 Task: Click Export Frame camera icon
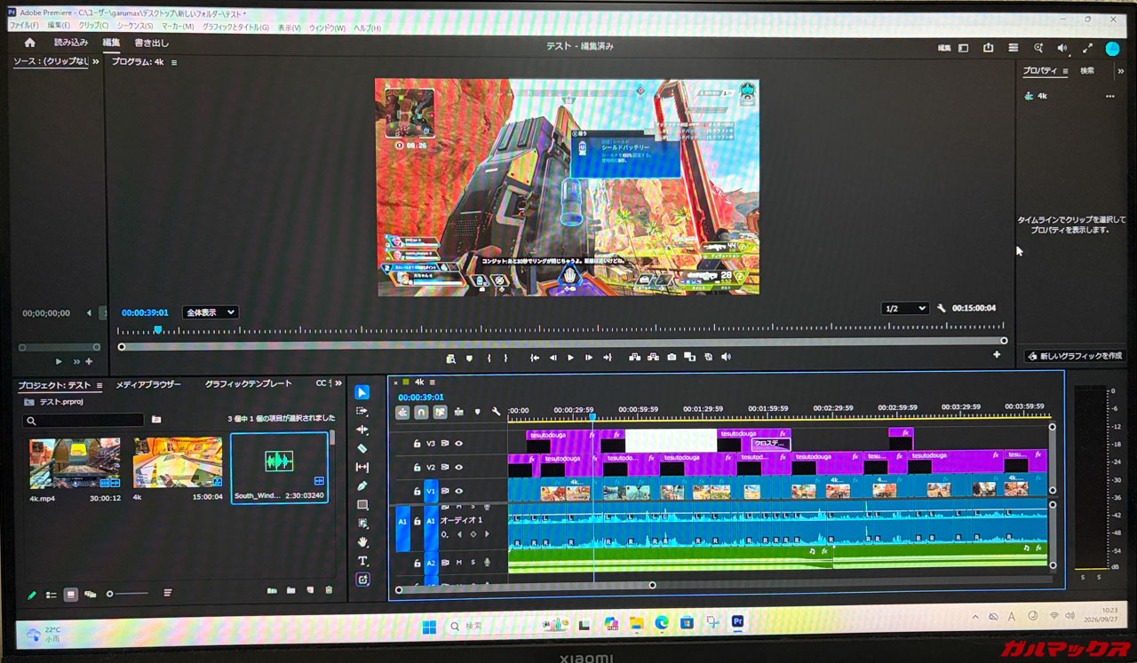point(672,357)
